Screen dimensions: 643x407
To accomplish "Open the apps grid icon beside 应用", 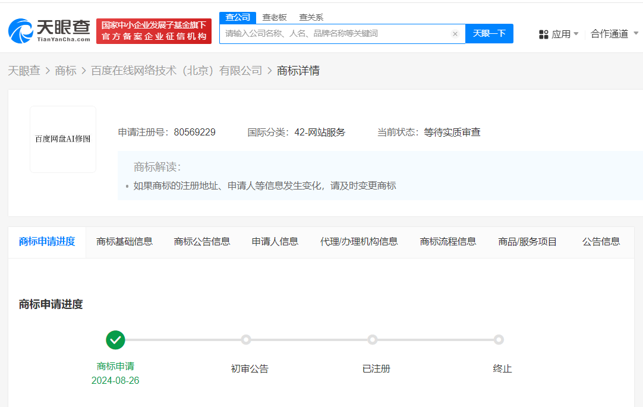I will pyautogui.click(x=544, y=34).
